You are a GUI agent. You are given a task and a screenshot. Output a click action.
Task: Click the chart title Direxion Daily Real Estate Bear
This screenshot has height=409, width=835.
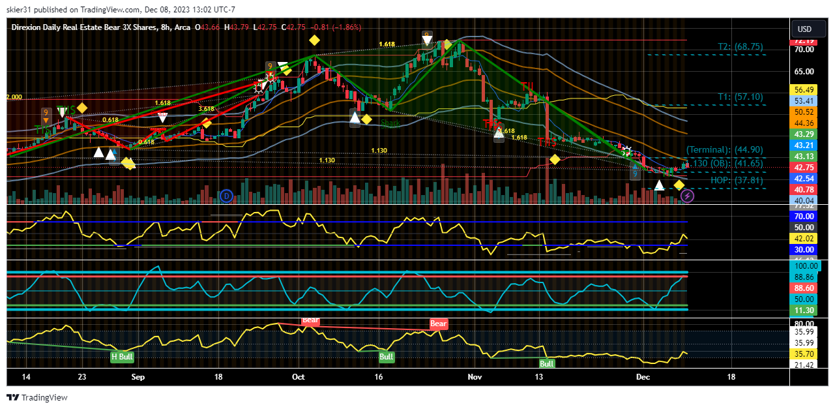[x=85, y=27]
